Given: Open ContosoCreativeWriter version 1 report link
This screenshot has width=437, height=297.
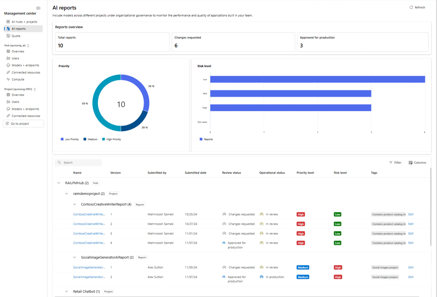Looking at the screenshot, I should point(89,214).
